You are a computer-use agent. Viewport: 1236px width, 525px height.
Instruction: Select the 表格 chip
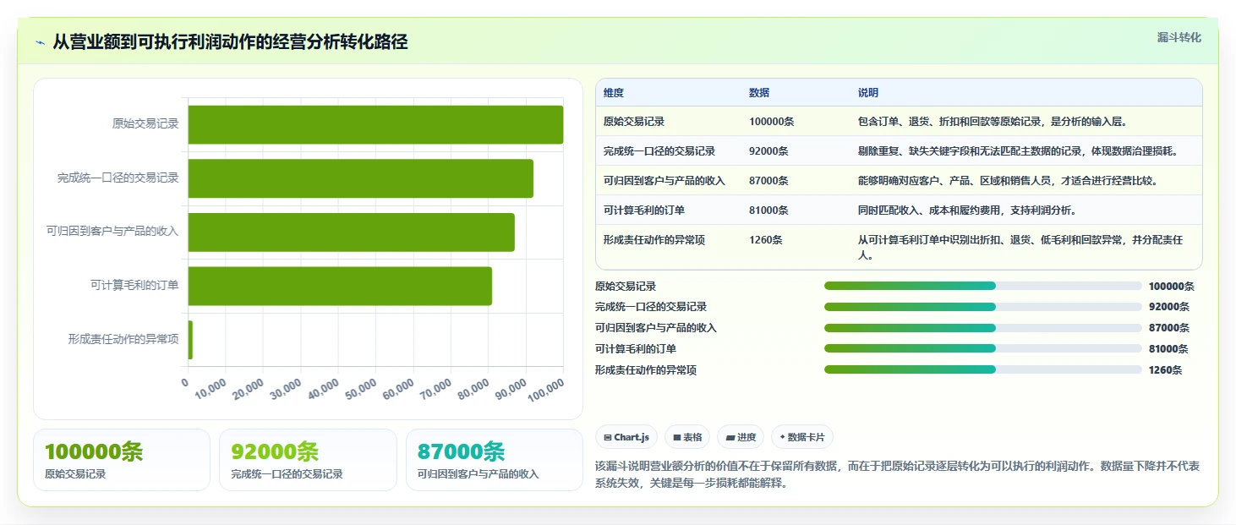point(687,437)
